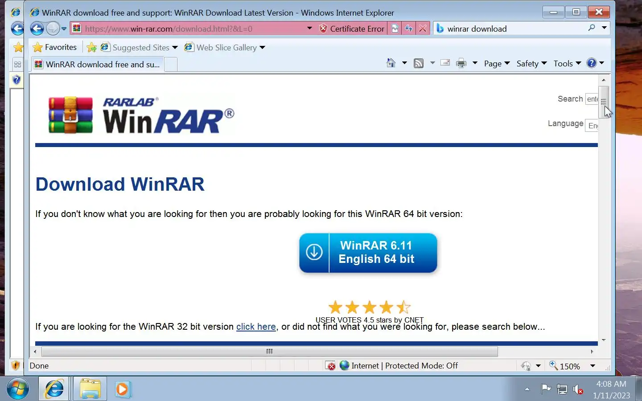This screenshot has height=401, width=642.
Task: Click background window's Favorites star icon
Action: [x=18, y=47]
